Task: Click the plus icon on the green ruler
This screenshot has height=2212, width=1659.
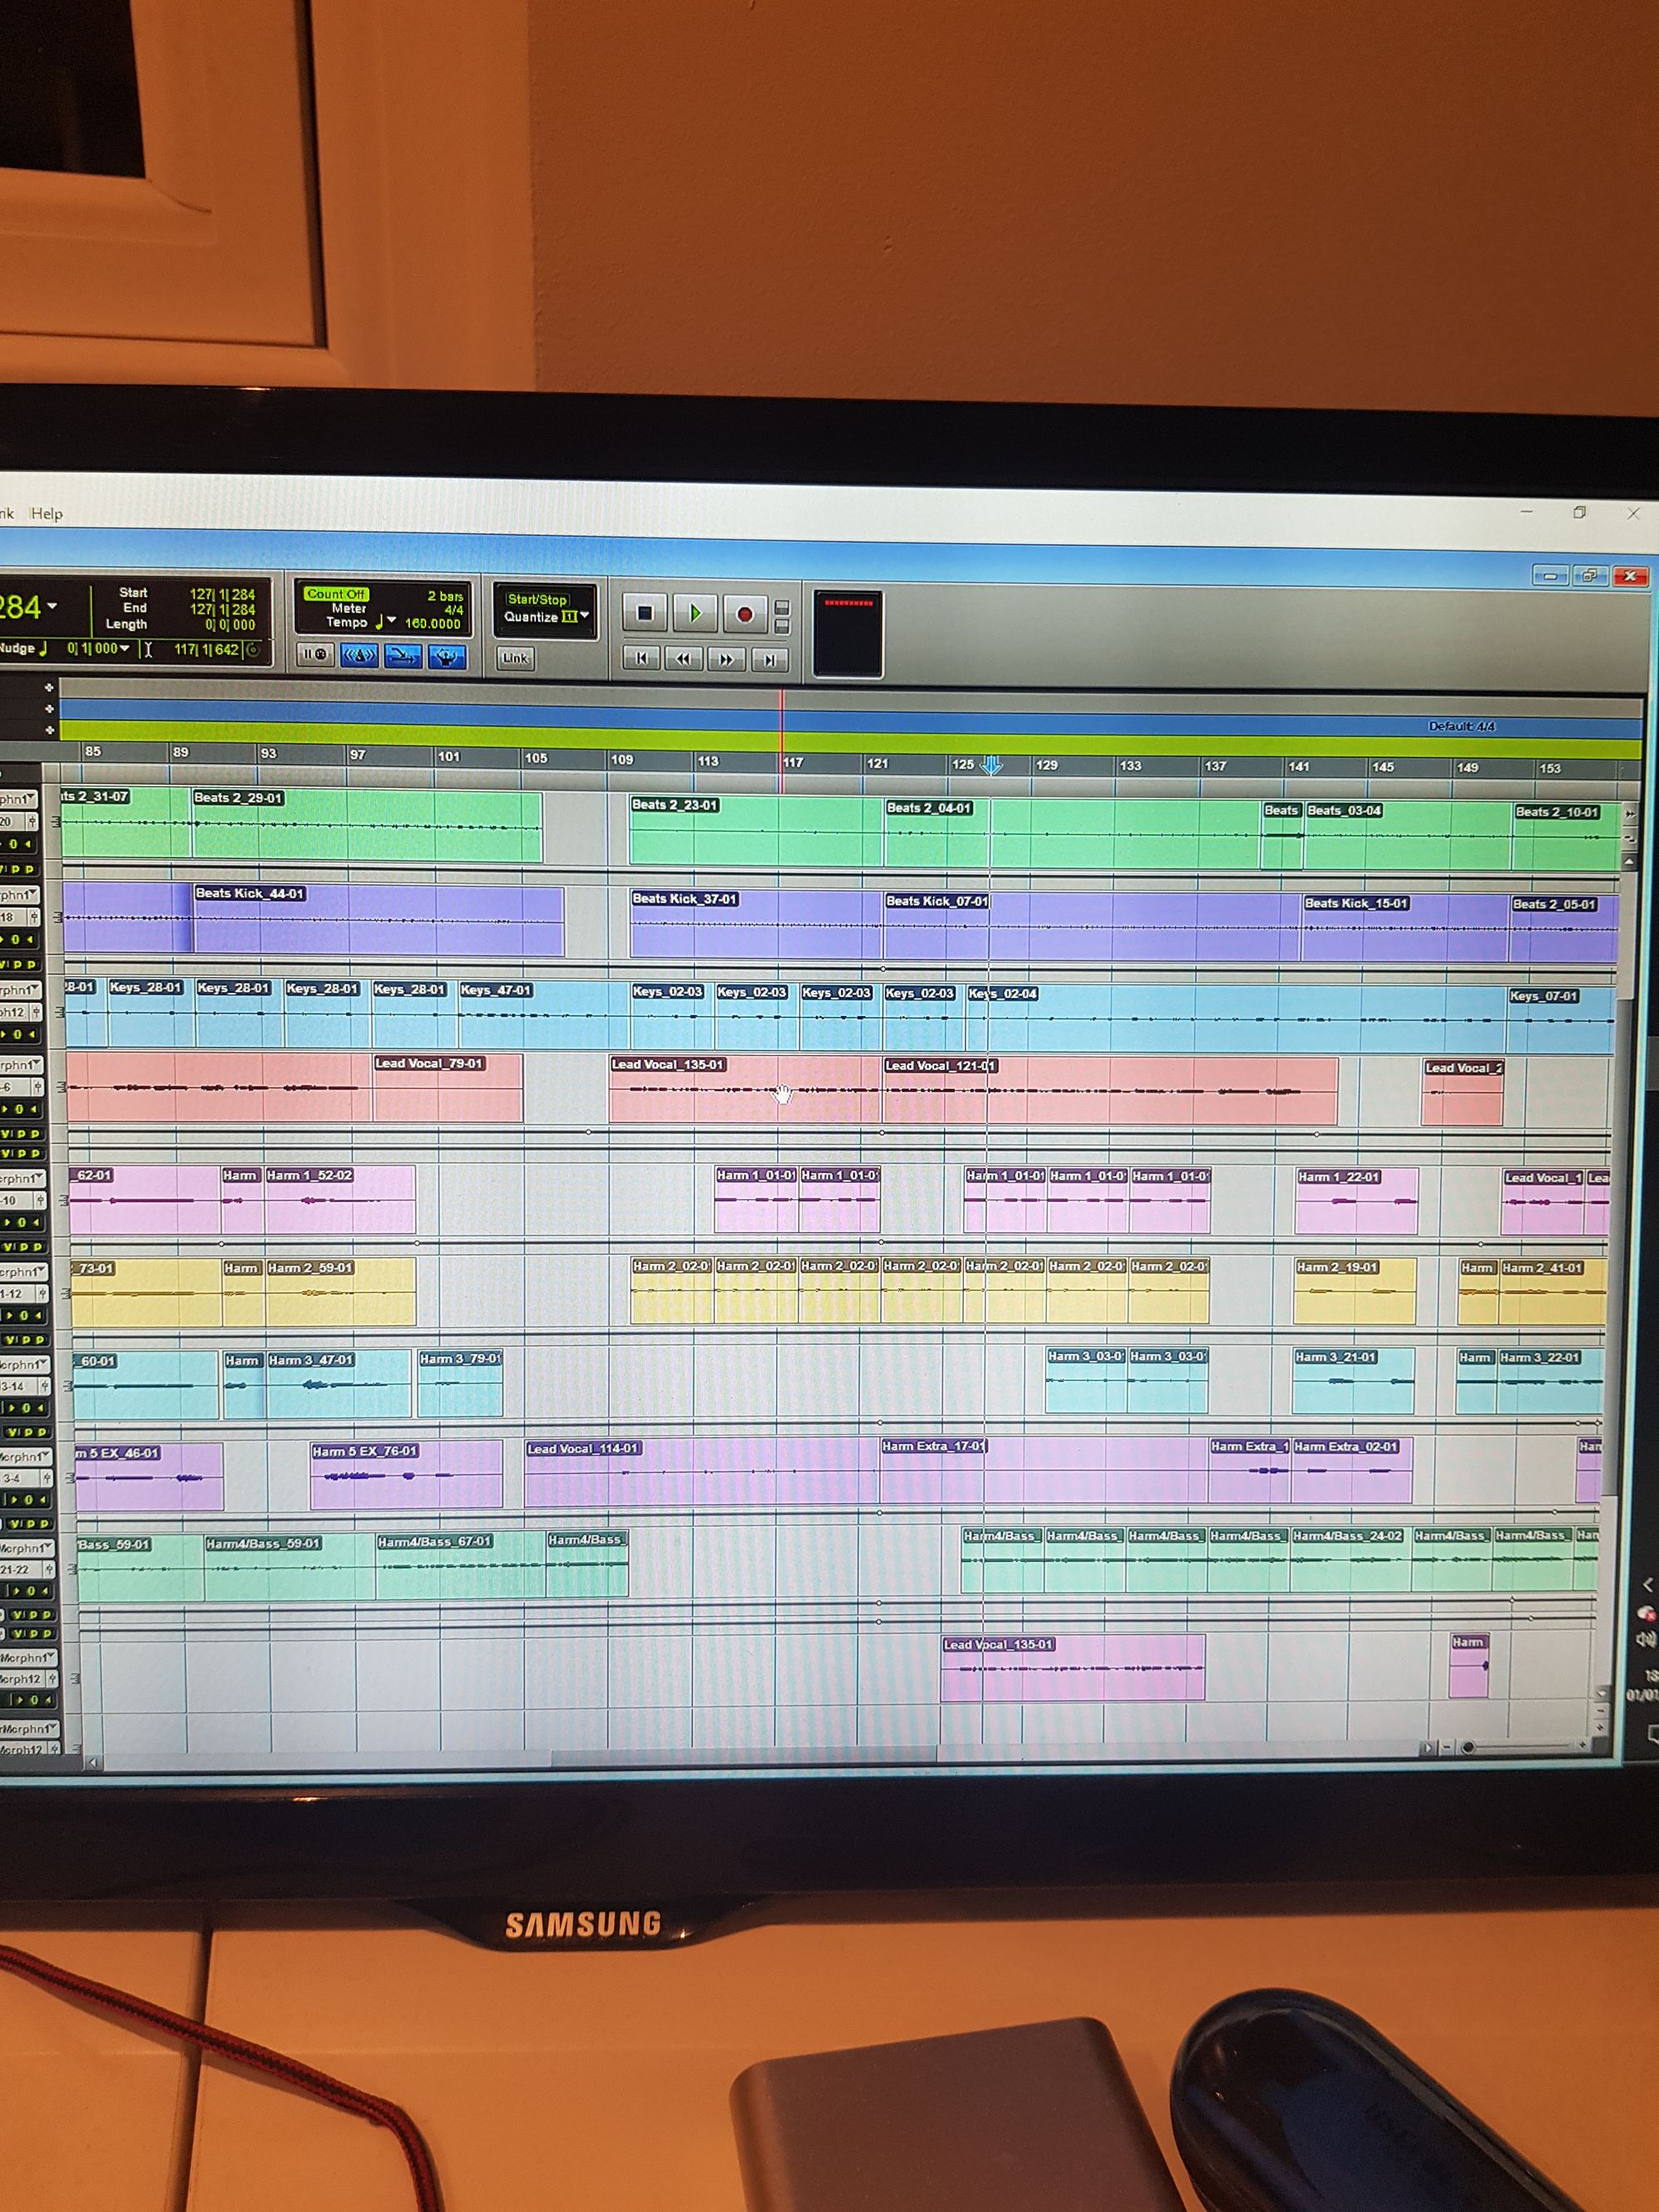Action: (x=49, y=730)
